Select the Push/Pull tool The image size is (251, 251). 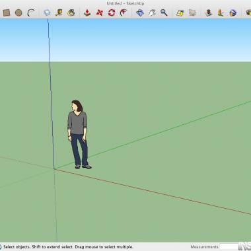tap(87, 13)
